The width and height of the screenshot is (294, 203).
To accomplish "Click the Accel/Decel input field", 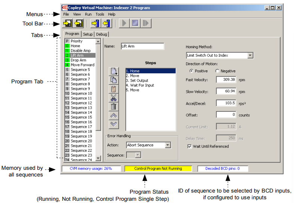I will coord(226,103).
